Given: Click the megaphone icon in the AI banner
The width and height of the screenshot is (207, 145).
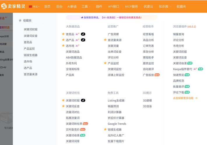Looking at the screenshot, I should (x=82, y=17).
